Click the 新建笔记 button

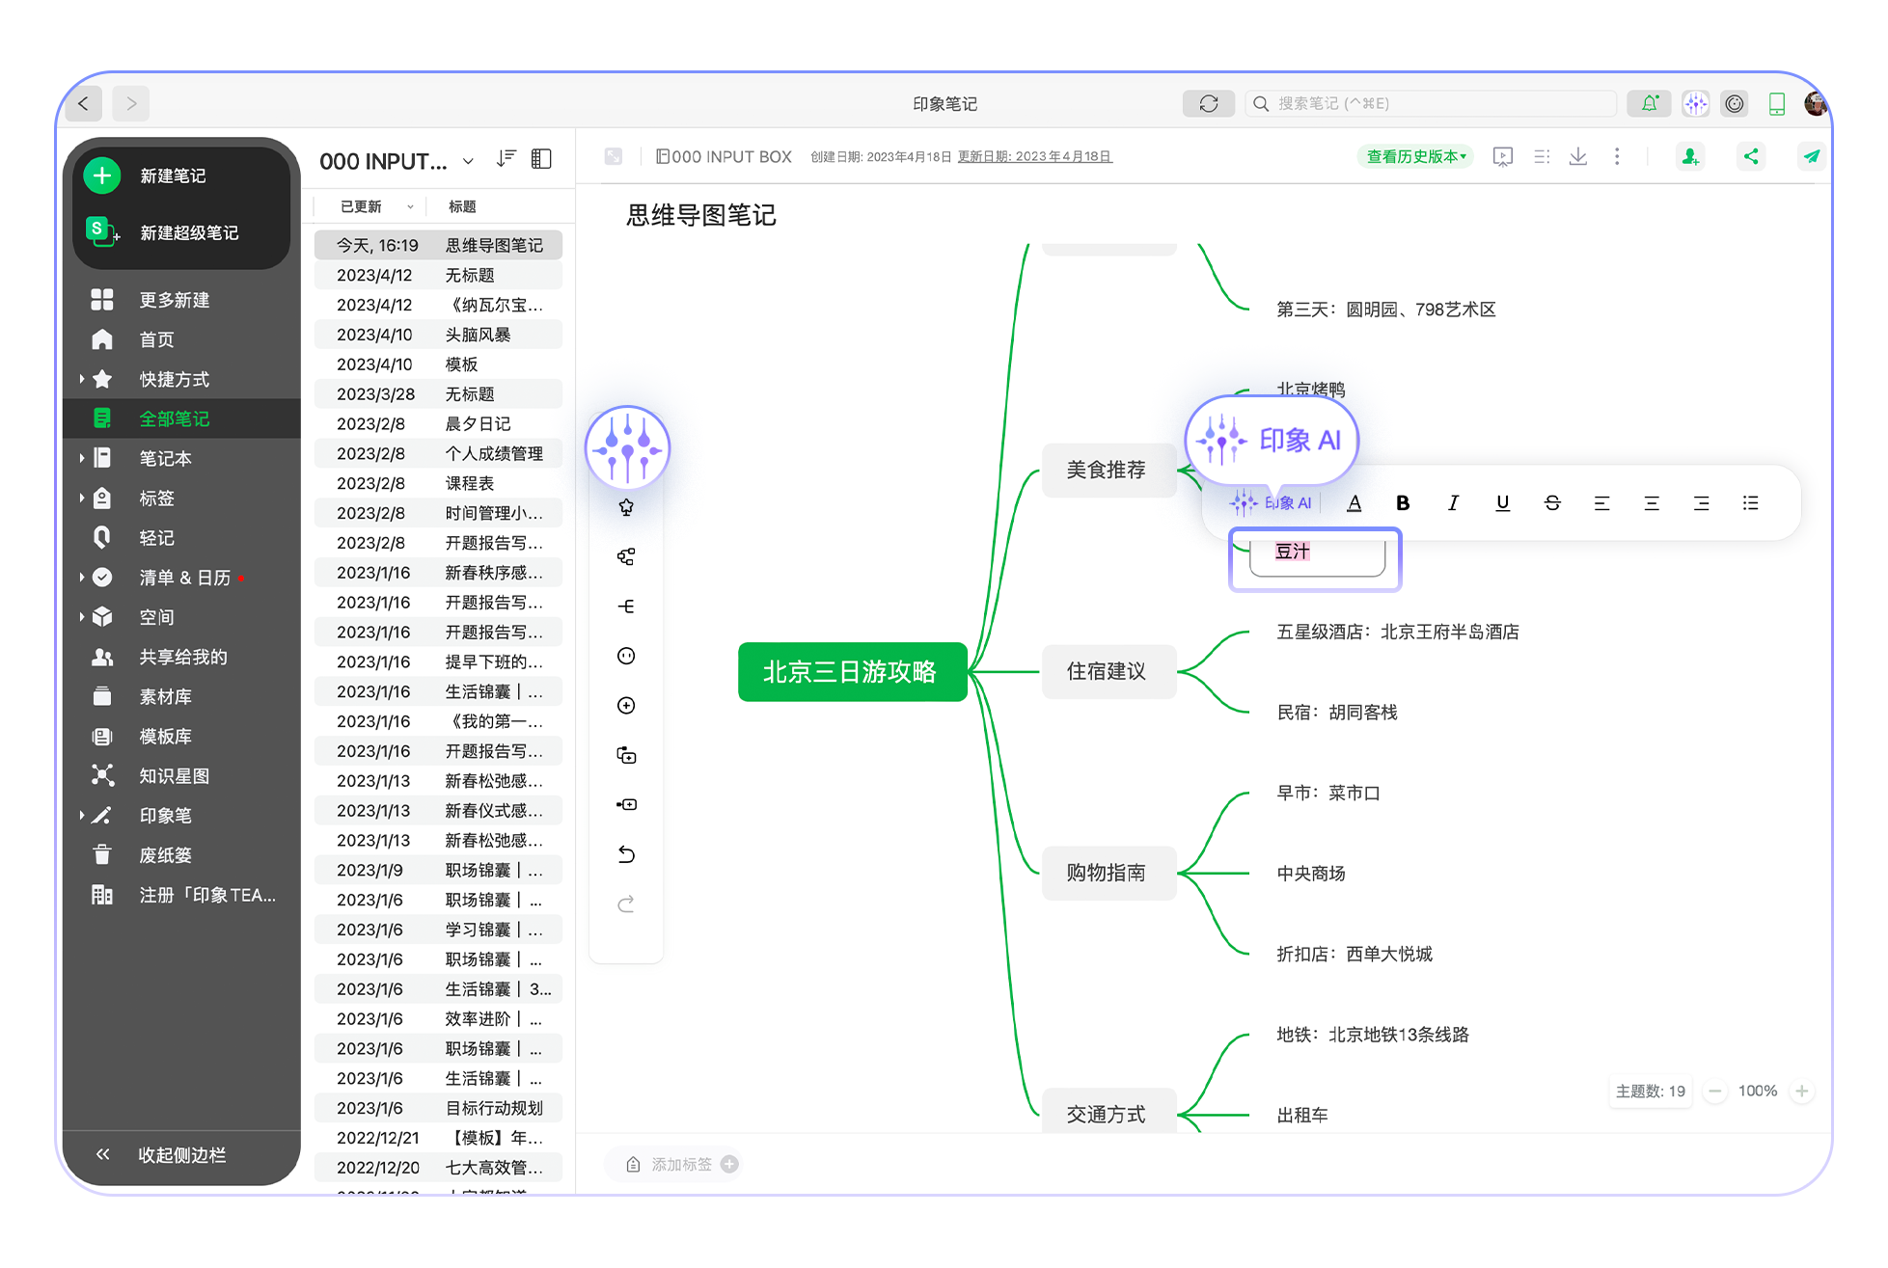172,175
